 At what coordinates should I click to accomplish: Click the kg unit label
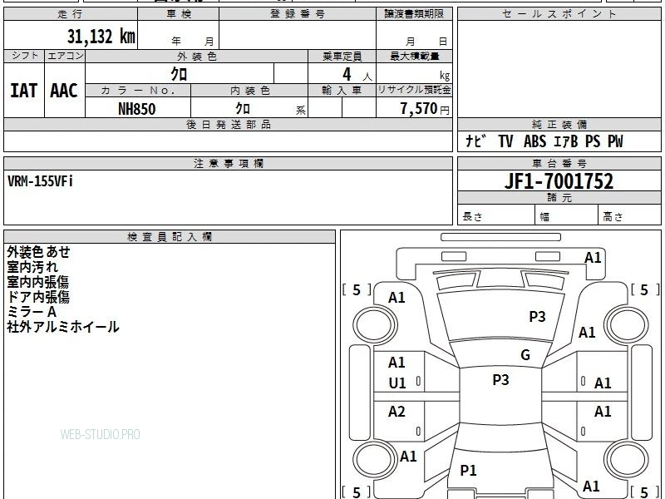[x=445, y=76]
